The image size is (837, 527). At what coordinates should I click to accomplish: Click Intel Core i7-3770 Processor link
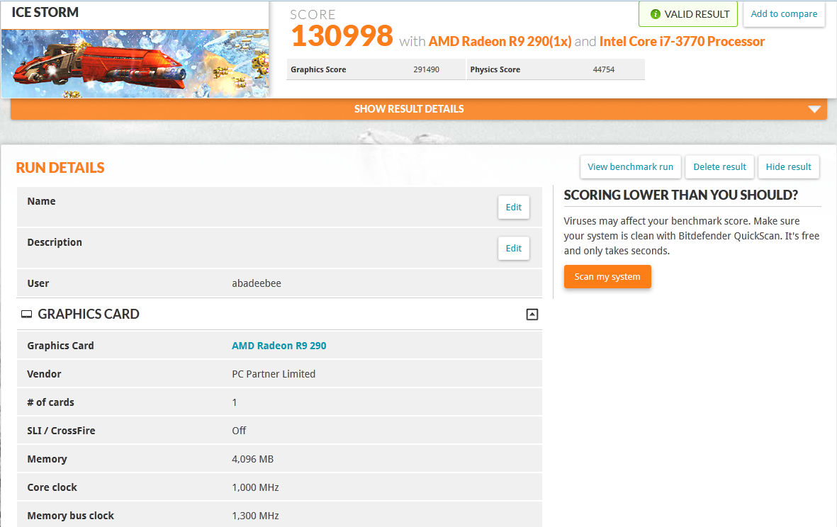(682, 42)
